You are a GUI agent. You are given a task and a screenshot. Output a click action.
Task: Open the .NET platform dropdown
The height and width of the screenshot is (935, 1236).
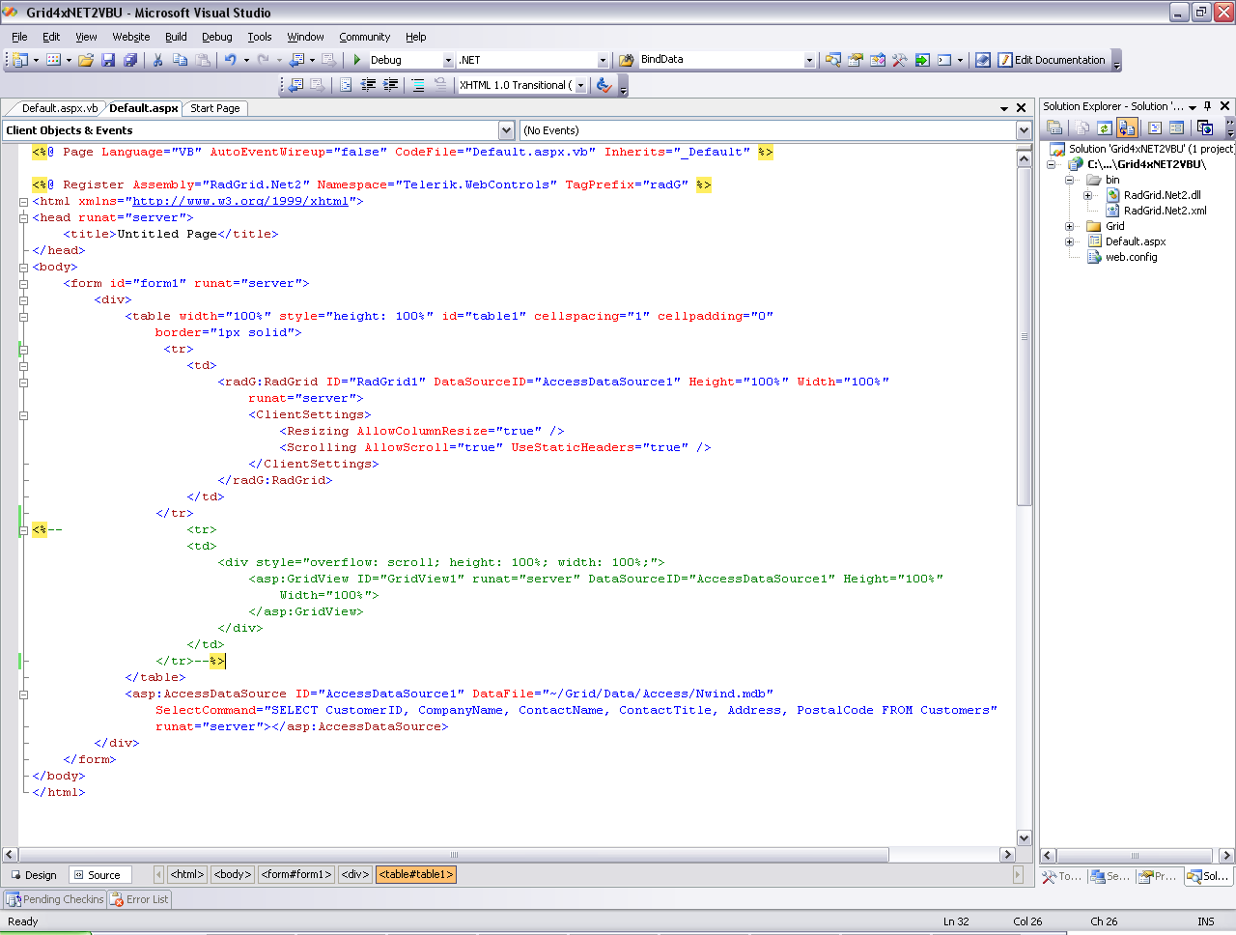pos(603,60)
